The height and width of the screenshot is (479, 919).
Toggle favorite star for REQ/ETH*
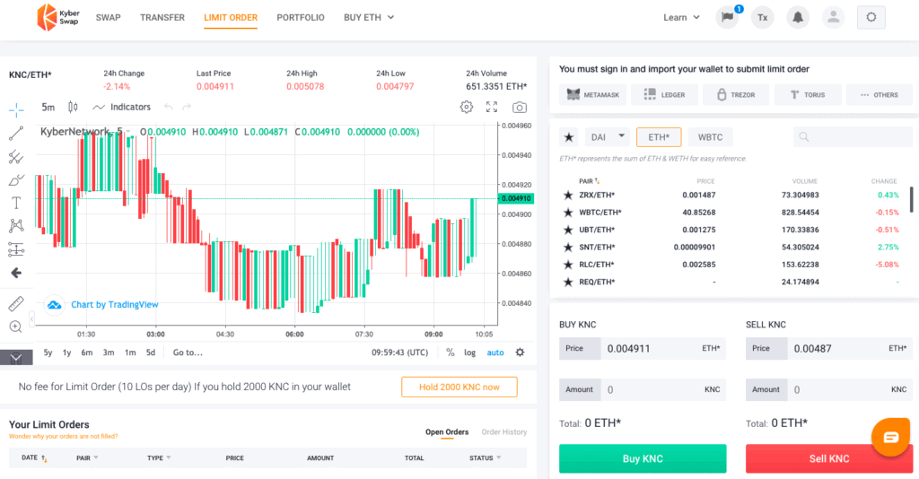coord(568,283)
